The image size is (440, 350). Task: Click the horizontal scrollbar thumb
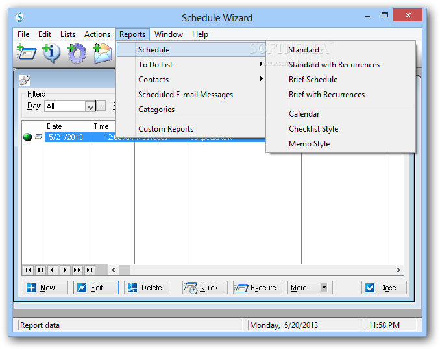(x=125, y=270)
